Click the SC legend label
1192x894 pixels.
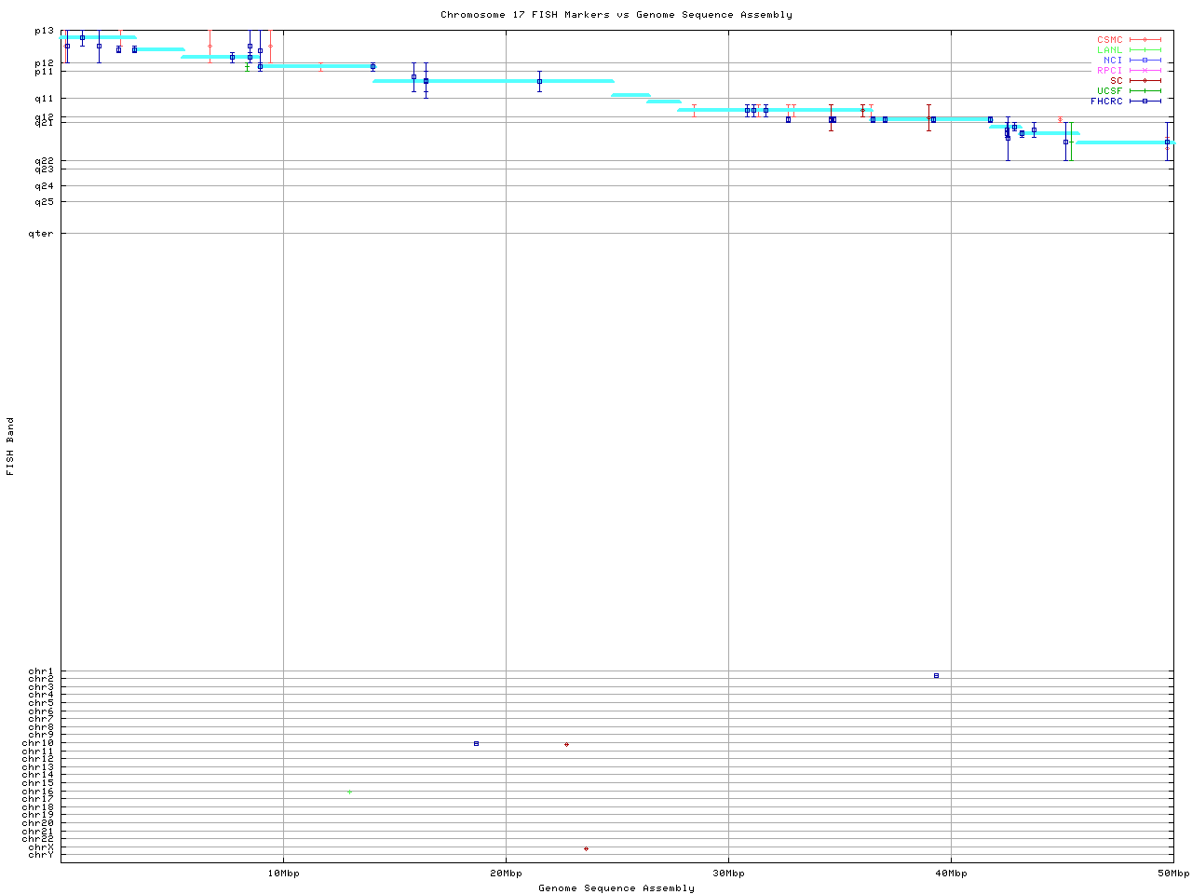pos(1116,81)
